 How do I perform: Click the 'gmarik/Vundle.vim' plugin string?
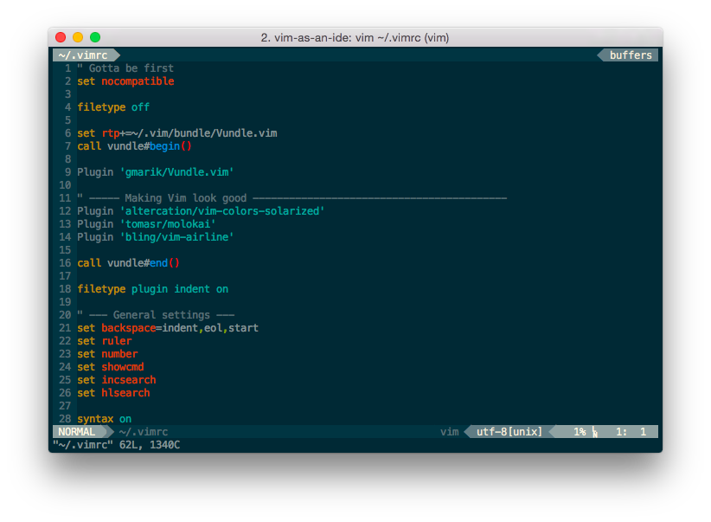pyautogui.click(x=176, y=172)
